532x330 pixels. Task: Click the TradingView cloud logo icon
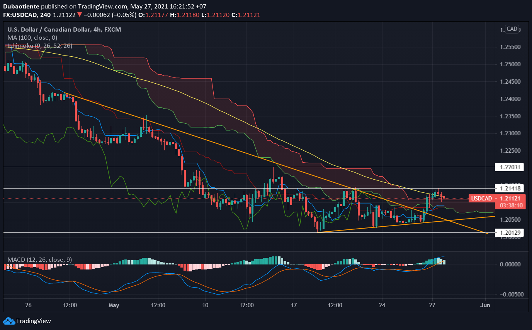(x=9, y=321)
